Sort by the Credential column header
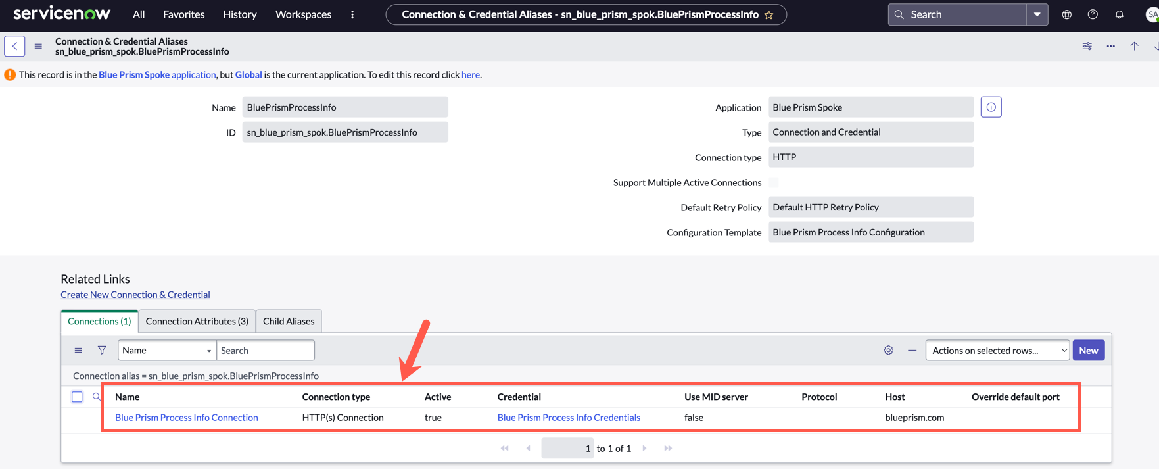Viewport: 1159px width, 469px height. [x=519, y=397]
